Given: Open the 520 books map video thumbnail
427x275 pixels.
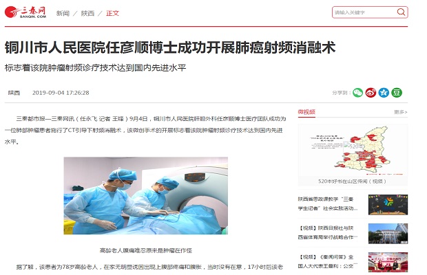Looking at the screenshot, I should (x=353, y=151).
